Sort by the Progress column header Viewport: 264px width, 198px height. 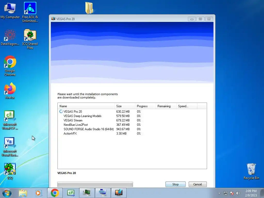[145, 106]
